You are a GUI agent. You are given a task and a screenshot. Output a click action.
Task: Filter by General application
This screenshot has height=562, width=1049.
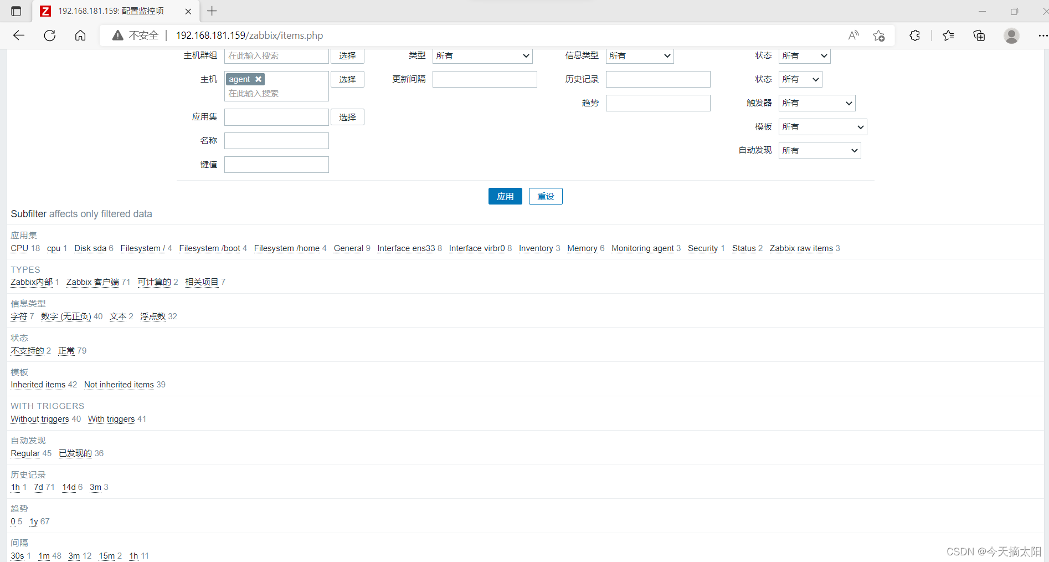348,248
